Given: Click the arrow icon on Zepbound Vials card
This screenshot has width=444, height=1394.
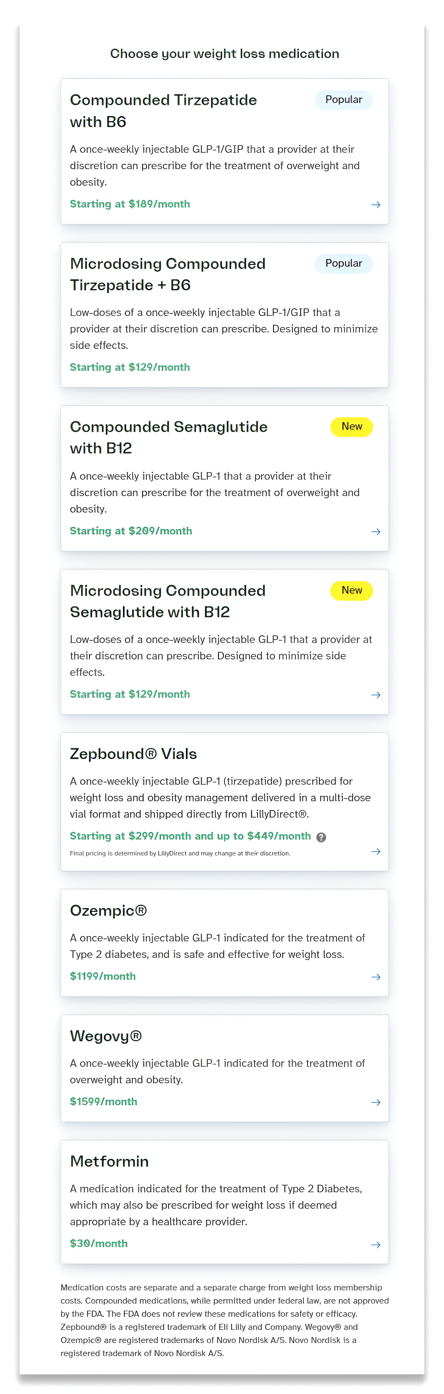Looking at the screenshot, I should coord(376,851).
